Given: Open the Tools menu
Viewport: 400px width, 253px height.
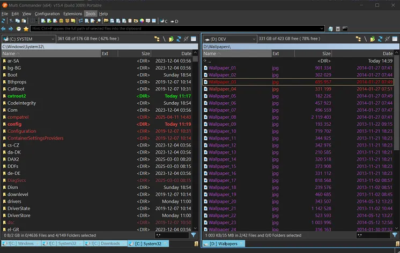Looking at the screenshot, I should (x=91, y=14).
